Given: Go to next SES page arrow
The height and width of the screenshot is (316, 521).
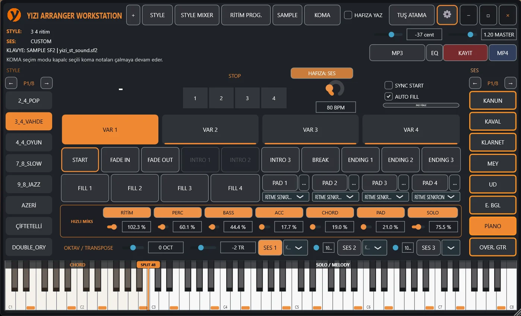Looking at the screenshot, I should pos(510,83).
